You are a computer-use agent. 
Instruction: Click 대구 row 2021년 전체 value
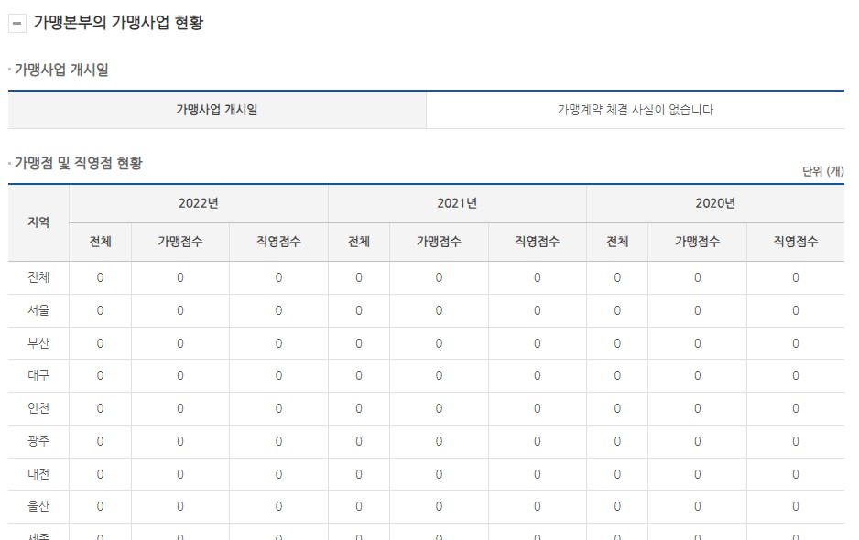[359, 375]
